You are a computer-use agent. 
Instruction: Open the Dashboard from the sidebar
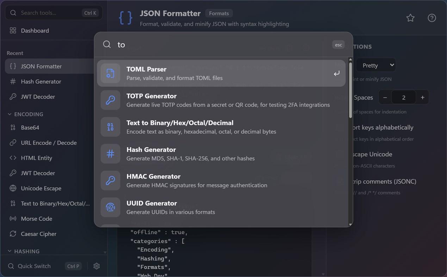pyautogui.click(x=54, y=31)
